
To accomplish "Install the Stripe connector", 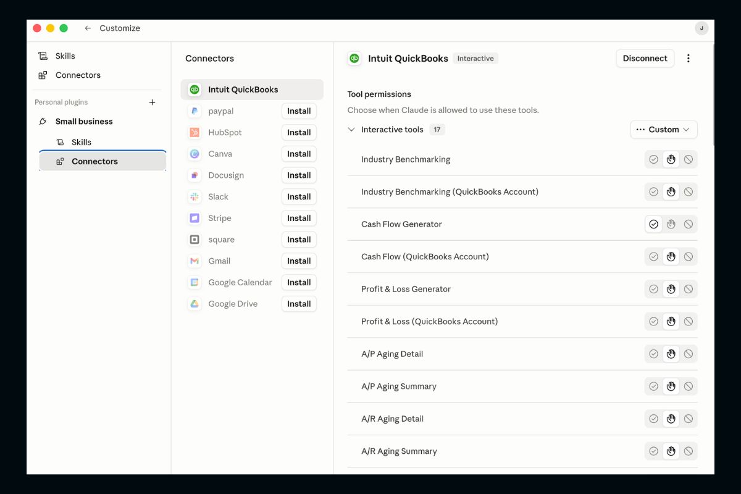I will [x=299, y=218].
